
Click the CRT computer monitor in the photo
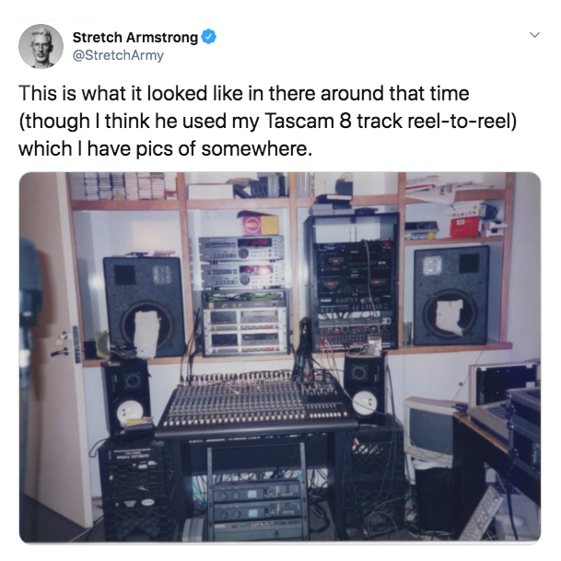coord(430,429)
